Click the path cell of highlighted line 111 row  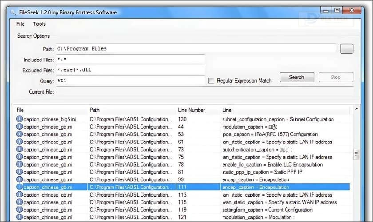[x=131, y=187]
